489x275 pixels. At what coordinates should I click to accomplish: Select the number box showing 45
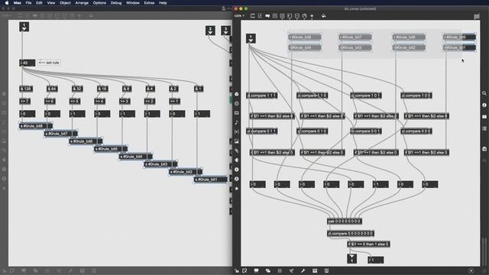(28, 63)
